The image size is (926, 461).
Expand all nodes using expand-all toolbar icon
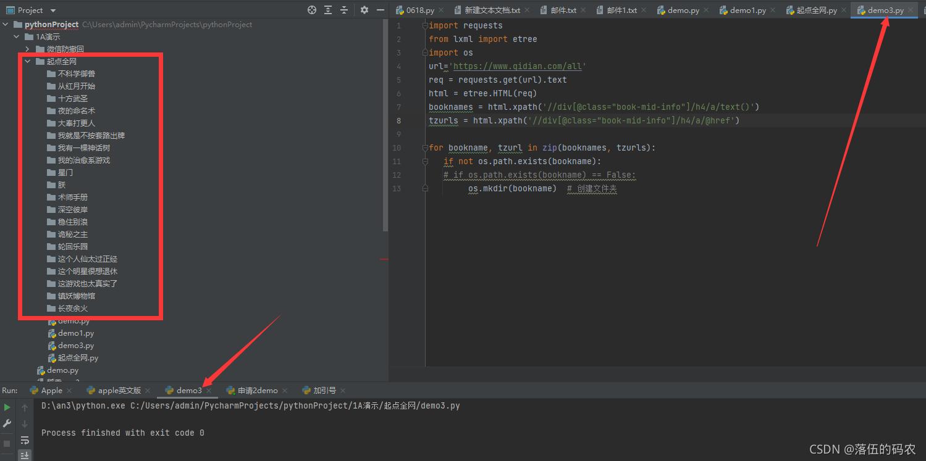(x=328, y=10)
